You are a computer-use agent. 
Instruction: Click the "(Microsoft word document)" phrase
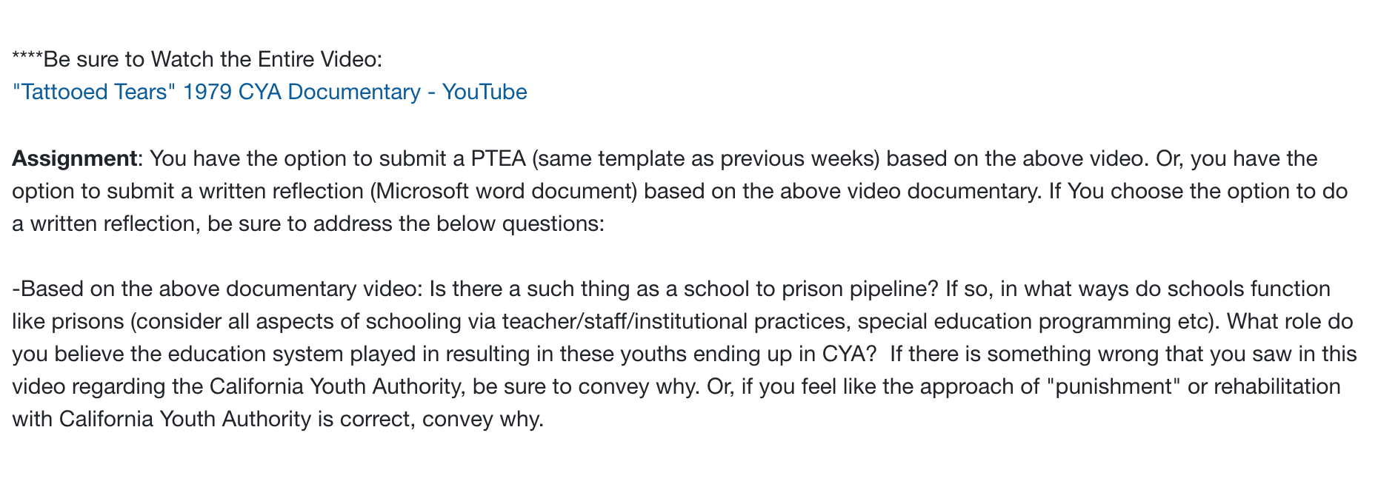tap(503, 192)
